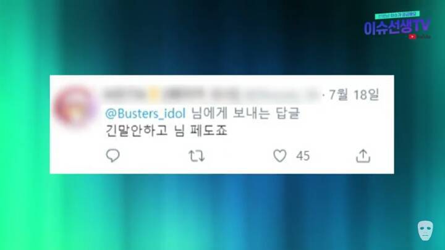Click the like count 45
This screenshot has height=250, width=445.
click(x=303, y=156)
